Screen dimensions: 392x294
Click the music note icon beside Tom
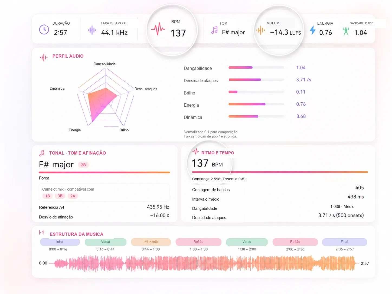click(x=214, y=30)
